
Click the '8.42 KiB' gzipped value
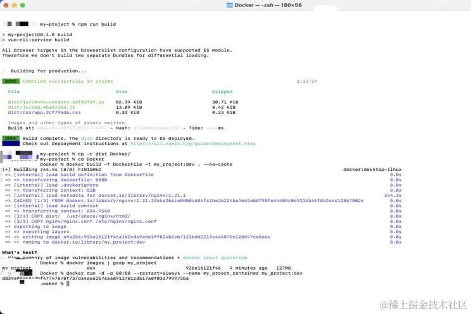(x=223, y=107)
